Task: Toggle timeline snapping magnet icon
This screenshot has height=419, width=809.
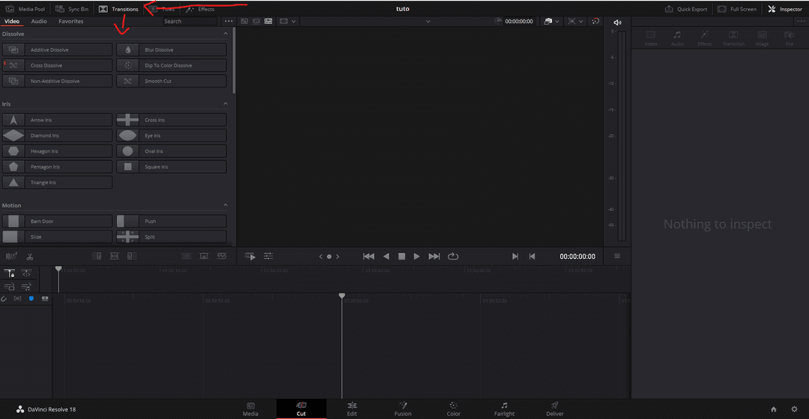Action: (x=4, y=299)
